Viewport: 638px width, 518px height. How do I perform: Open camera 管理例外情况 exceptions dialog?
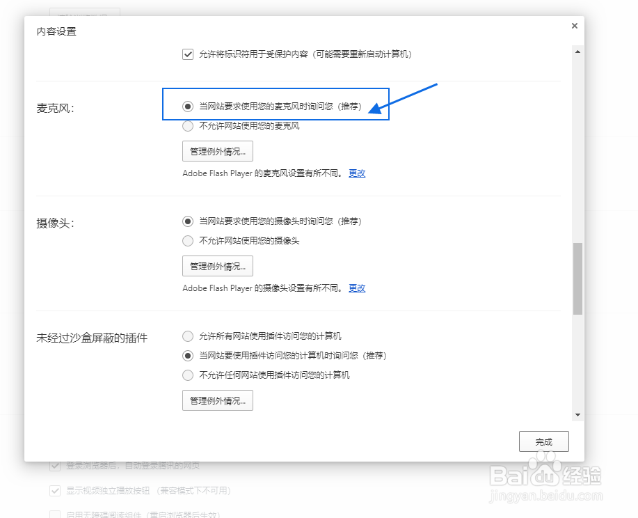[x=217, y=266]
